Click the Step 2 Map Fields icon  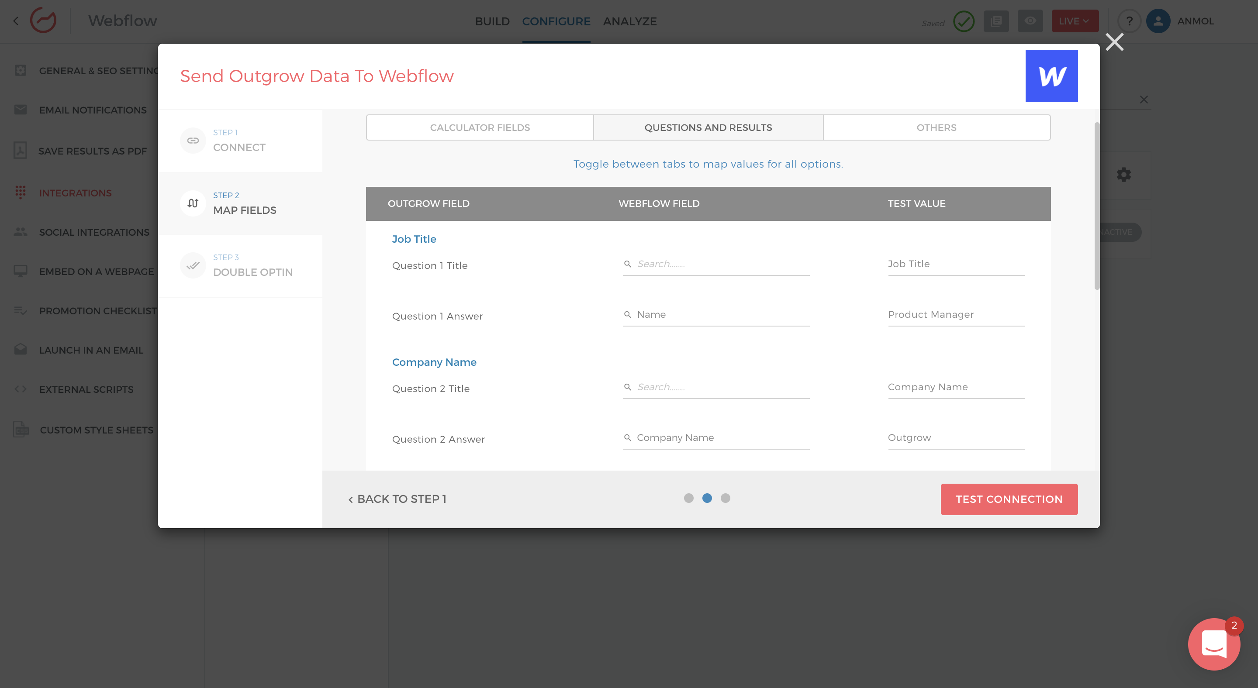tap(193, 203)
